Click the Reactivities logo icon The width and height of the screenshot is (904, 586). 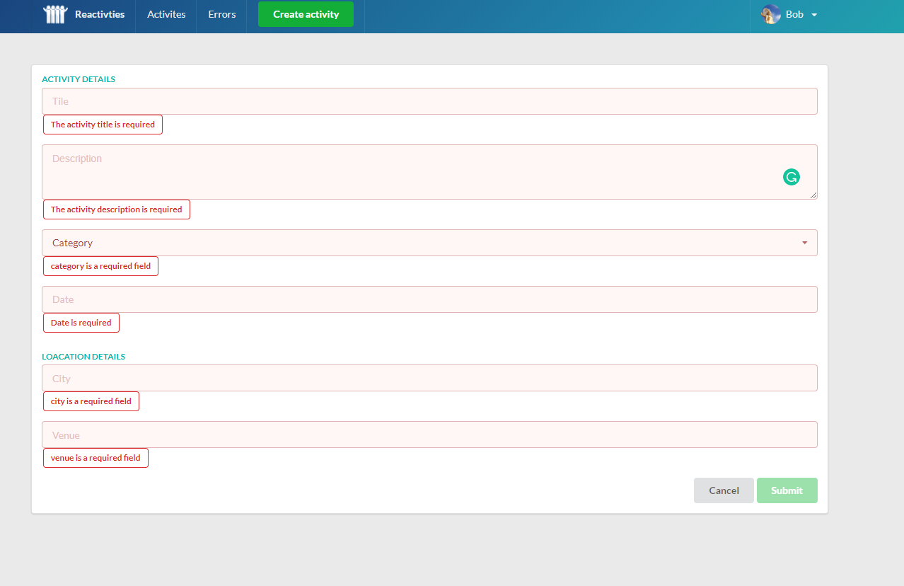coord(54,13)
